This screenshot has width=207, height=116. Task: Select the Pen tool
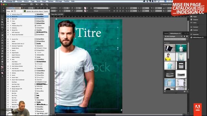[2, 35]
